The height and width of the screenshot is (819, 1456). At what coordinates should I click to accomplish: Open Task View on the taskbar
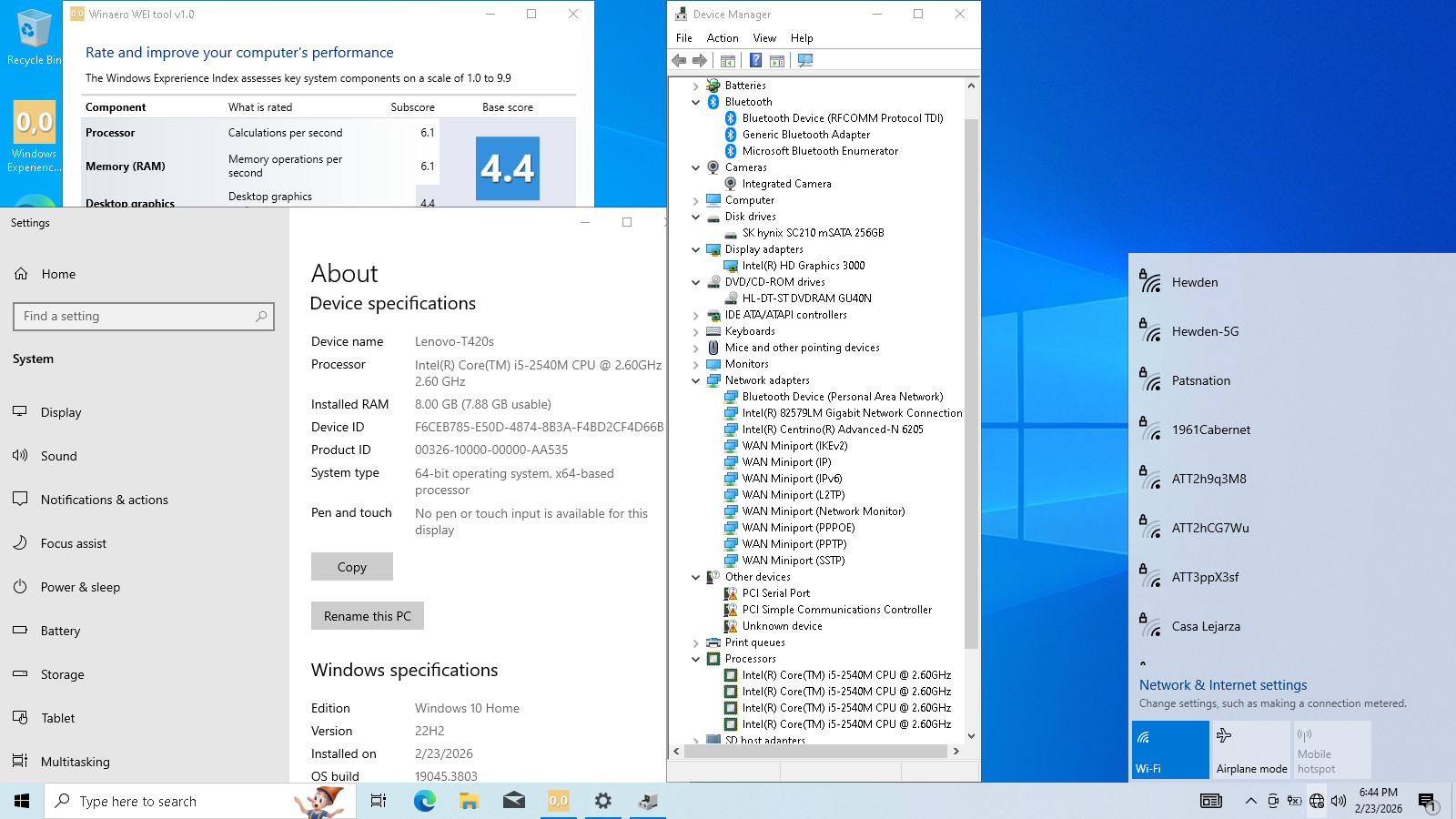(x=379, y=801)
